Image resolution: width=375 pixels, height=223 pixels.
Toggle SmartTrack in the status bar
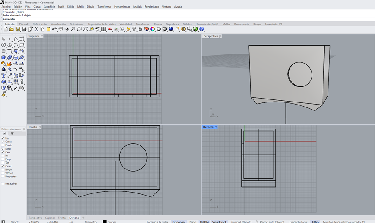(219, 222)
